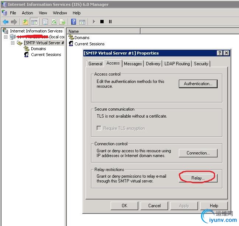Click the Connection... button
239x226 pixels.
coord(198,153)
